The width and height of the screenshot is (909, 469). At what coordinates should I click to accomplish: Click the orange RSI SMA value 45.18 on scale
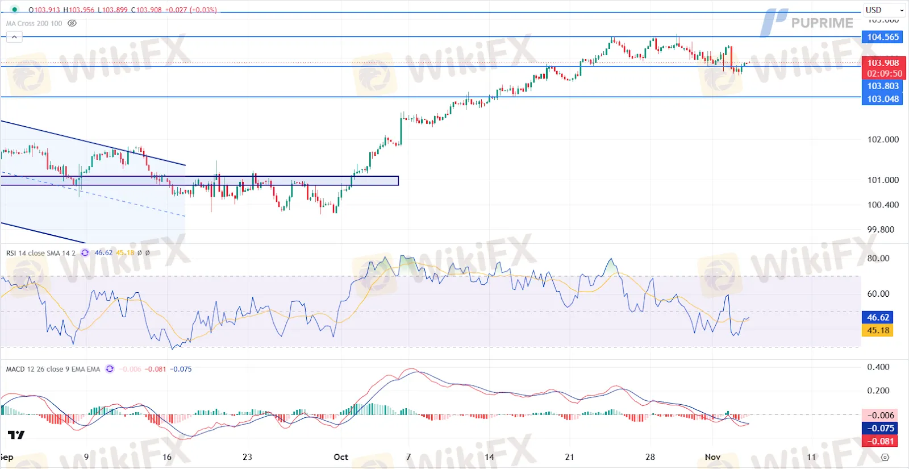(x=878, y=330)
